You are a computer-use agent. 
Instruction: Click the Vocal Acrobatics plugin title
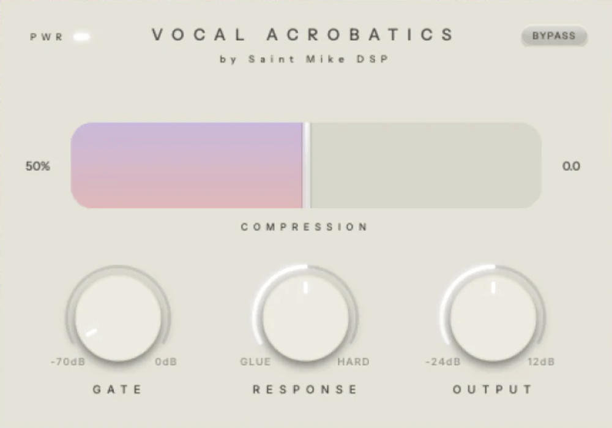302,35
